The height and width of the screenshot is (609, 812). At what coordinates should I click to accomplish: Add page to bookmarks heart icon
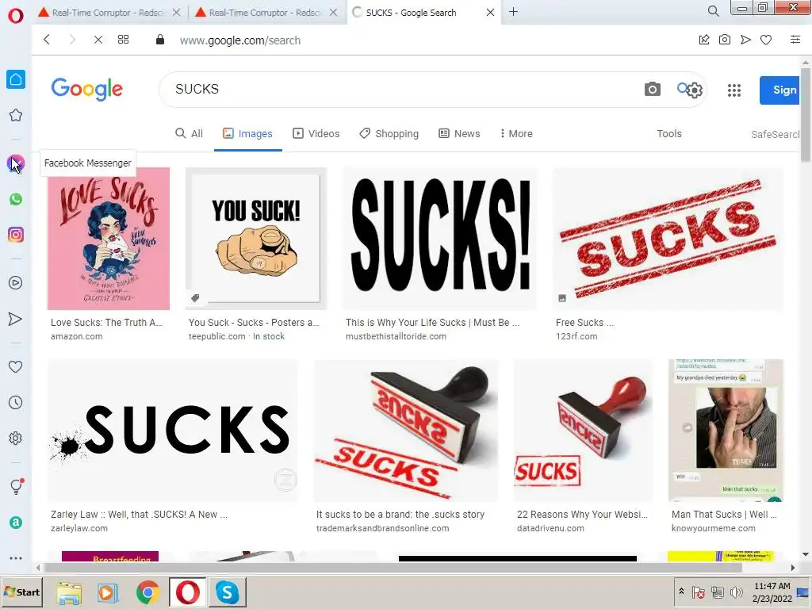click(766, 40)
